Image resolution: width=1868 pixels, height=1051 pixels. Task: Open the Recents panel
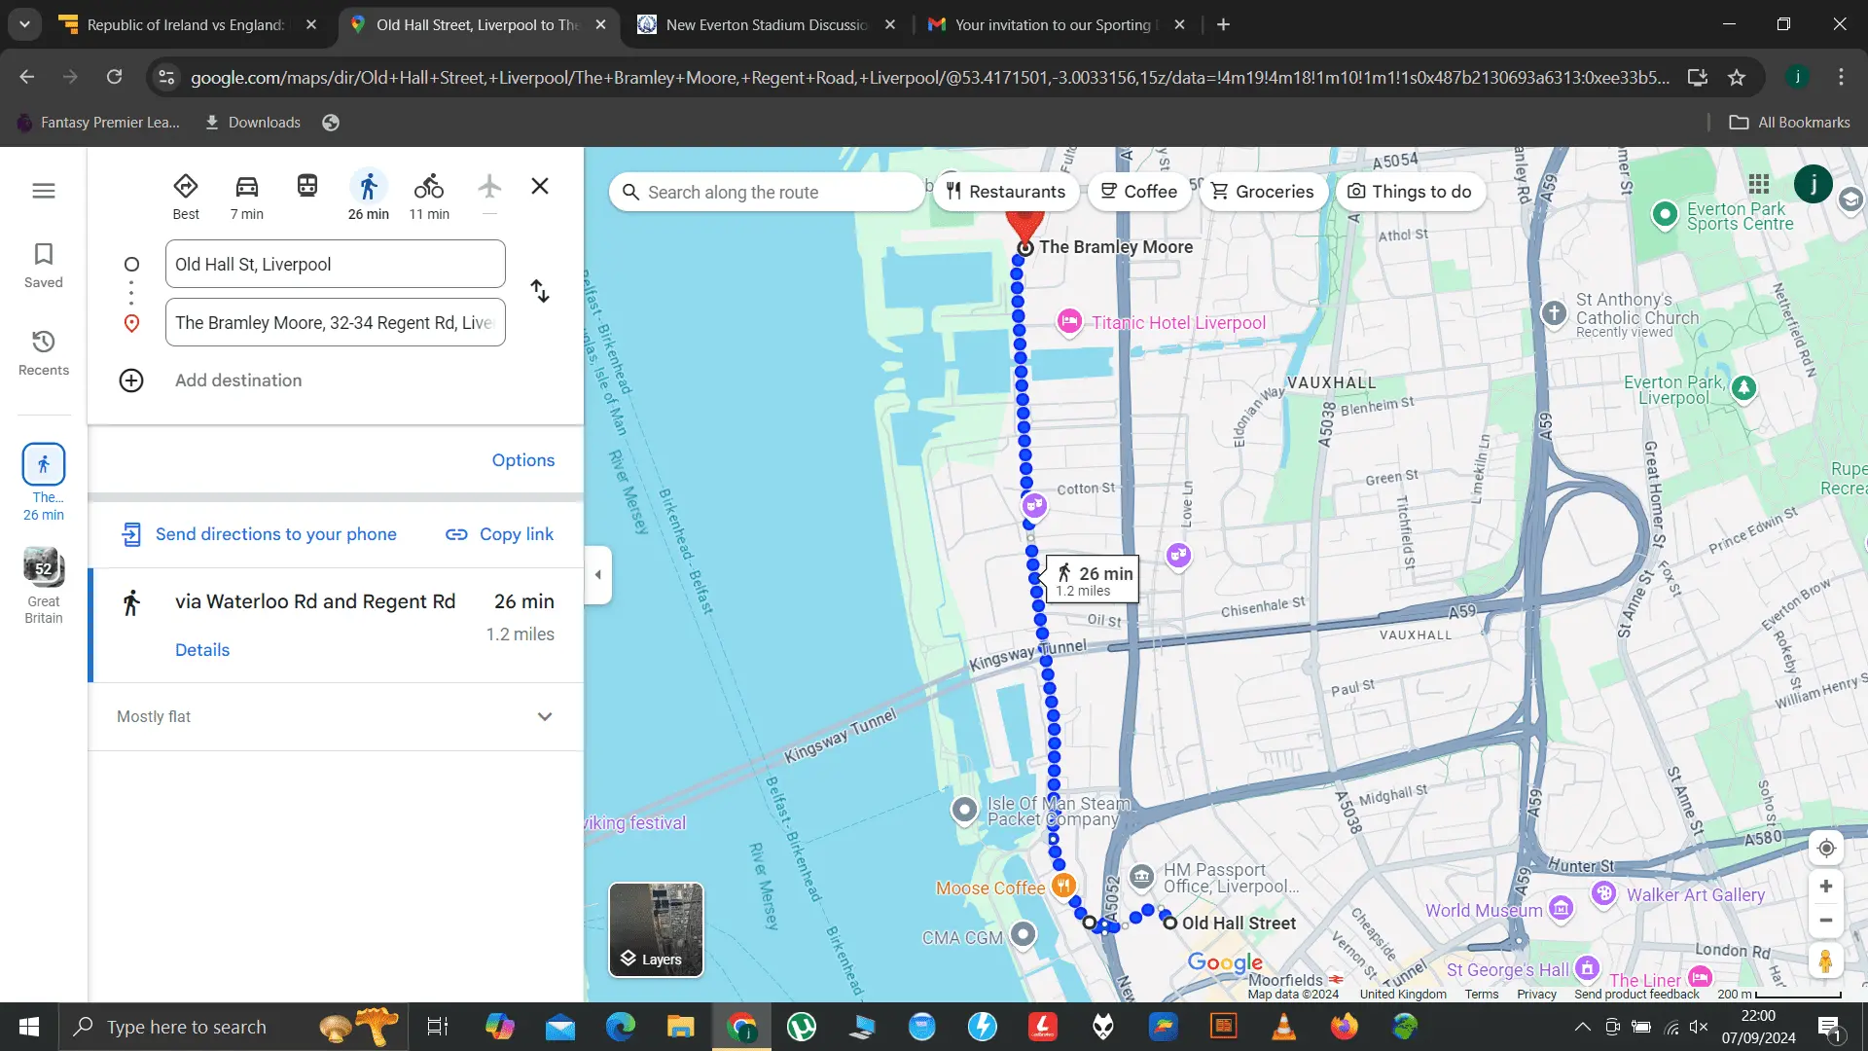[x=44, y=353]
